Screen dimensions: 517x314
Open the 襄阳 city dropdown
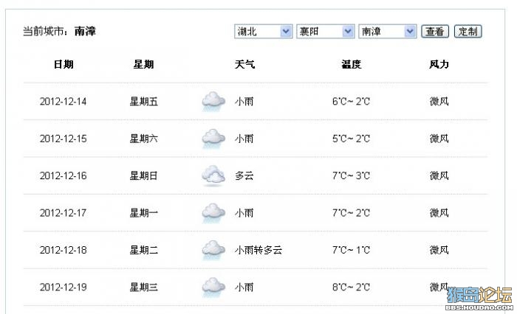click(x=326, y=32)
